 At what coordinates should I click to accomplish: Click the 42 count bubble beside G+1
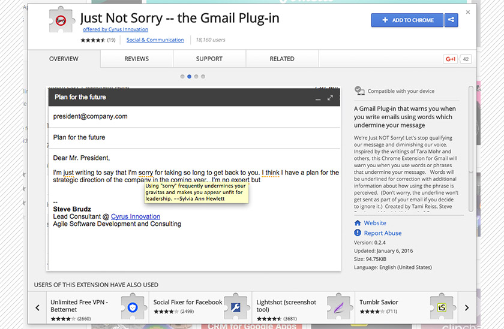(466, 59)
